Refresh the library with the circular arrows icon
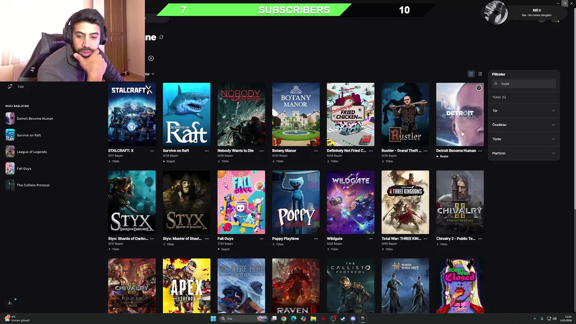Viewport: 576px width, 324px height. (x=161, y=37)
